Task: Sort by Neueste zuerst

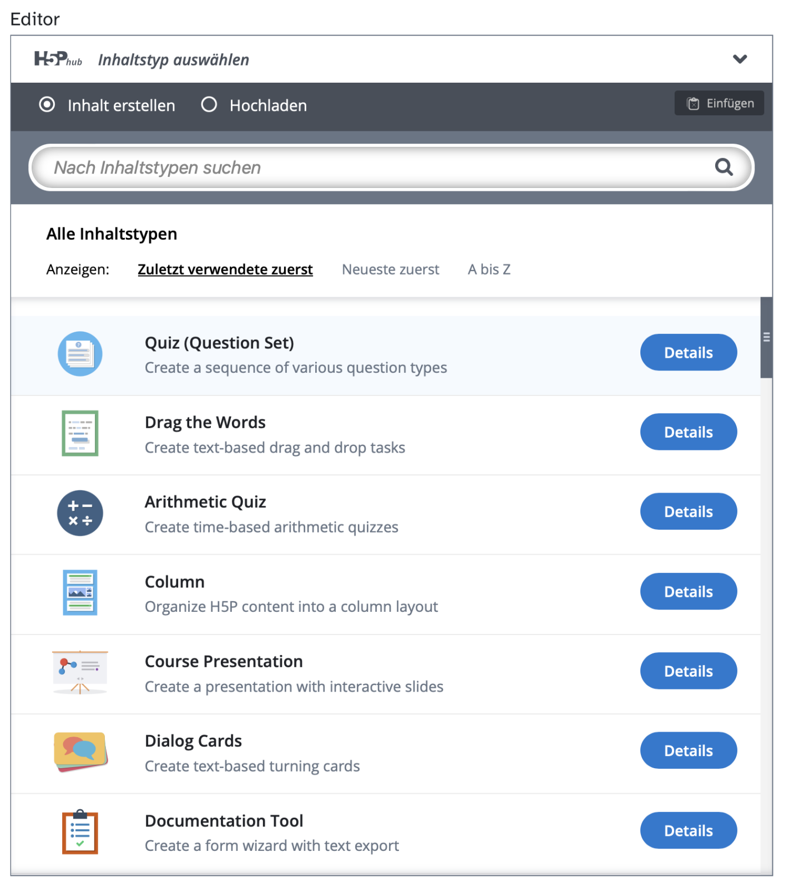Action: [390, 270]
